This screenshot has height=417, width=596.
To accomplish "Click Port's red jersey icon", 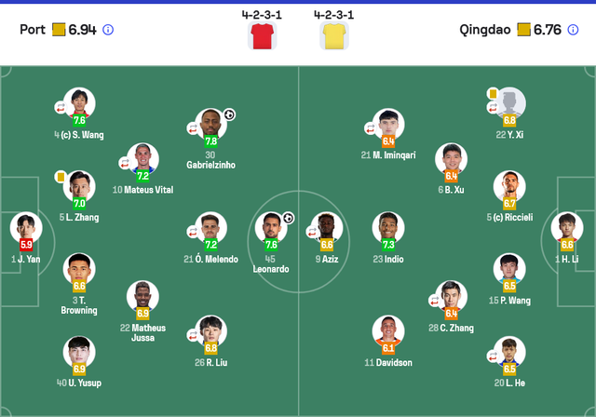I will [x=260, y=35].
